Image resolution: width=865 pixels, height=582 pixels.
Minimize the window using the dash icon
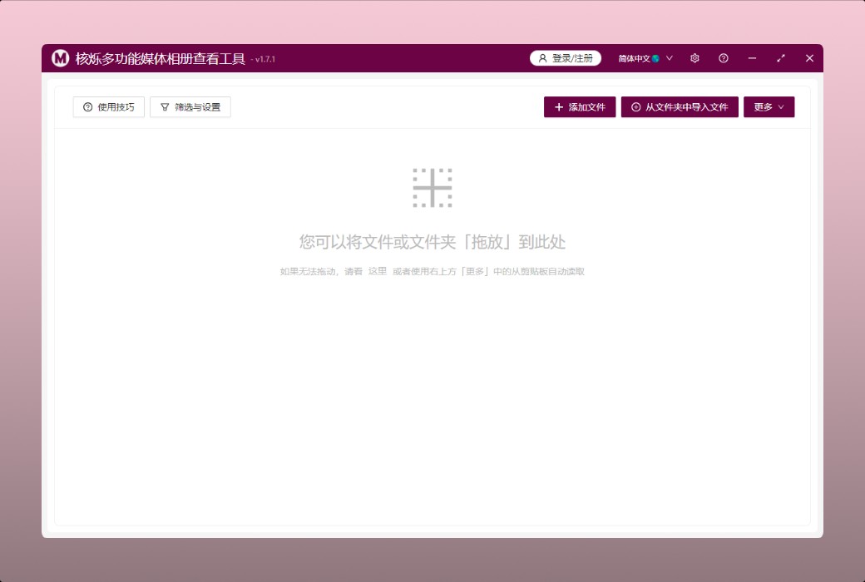point(752,58)
